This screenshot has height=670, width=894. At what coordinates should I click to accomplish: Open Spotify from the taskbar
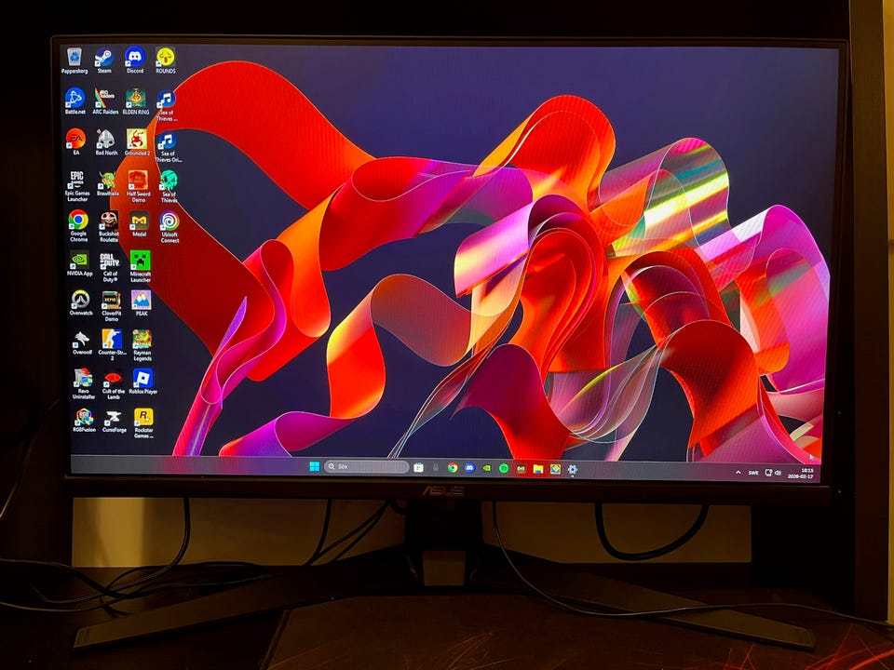point(504,468)
